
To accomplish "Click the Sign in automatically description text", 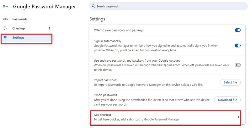I will (156, 48).
